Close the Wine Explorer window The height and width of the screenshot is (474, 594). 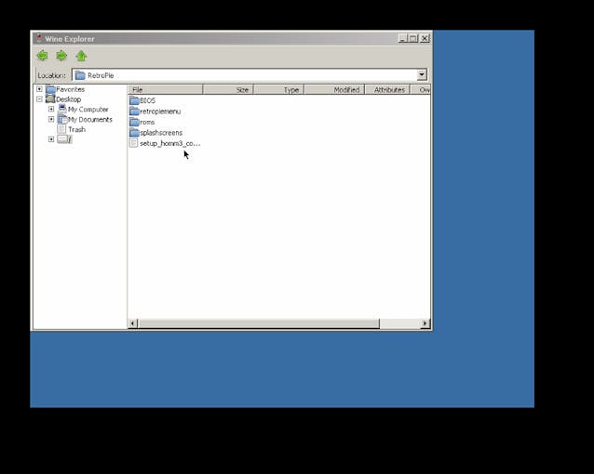[425, 38]
